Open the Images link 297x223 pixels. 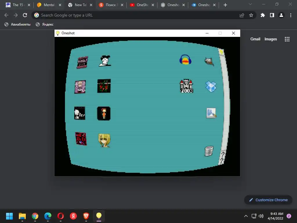pyautogui.click(x=271, y=39)
